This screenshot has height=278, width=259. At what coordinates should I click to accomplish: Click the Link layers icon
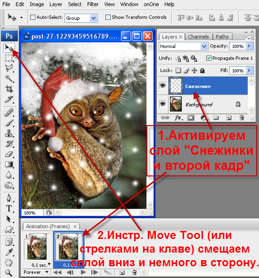coord(165,118)
